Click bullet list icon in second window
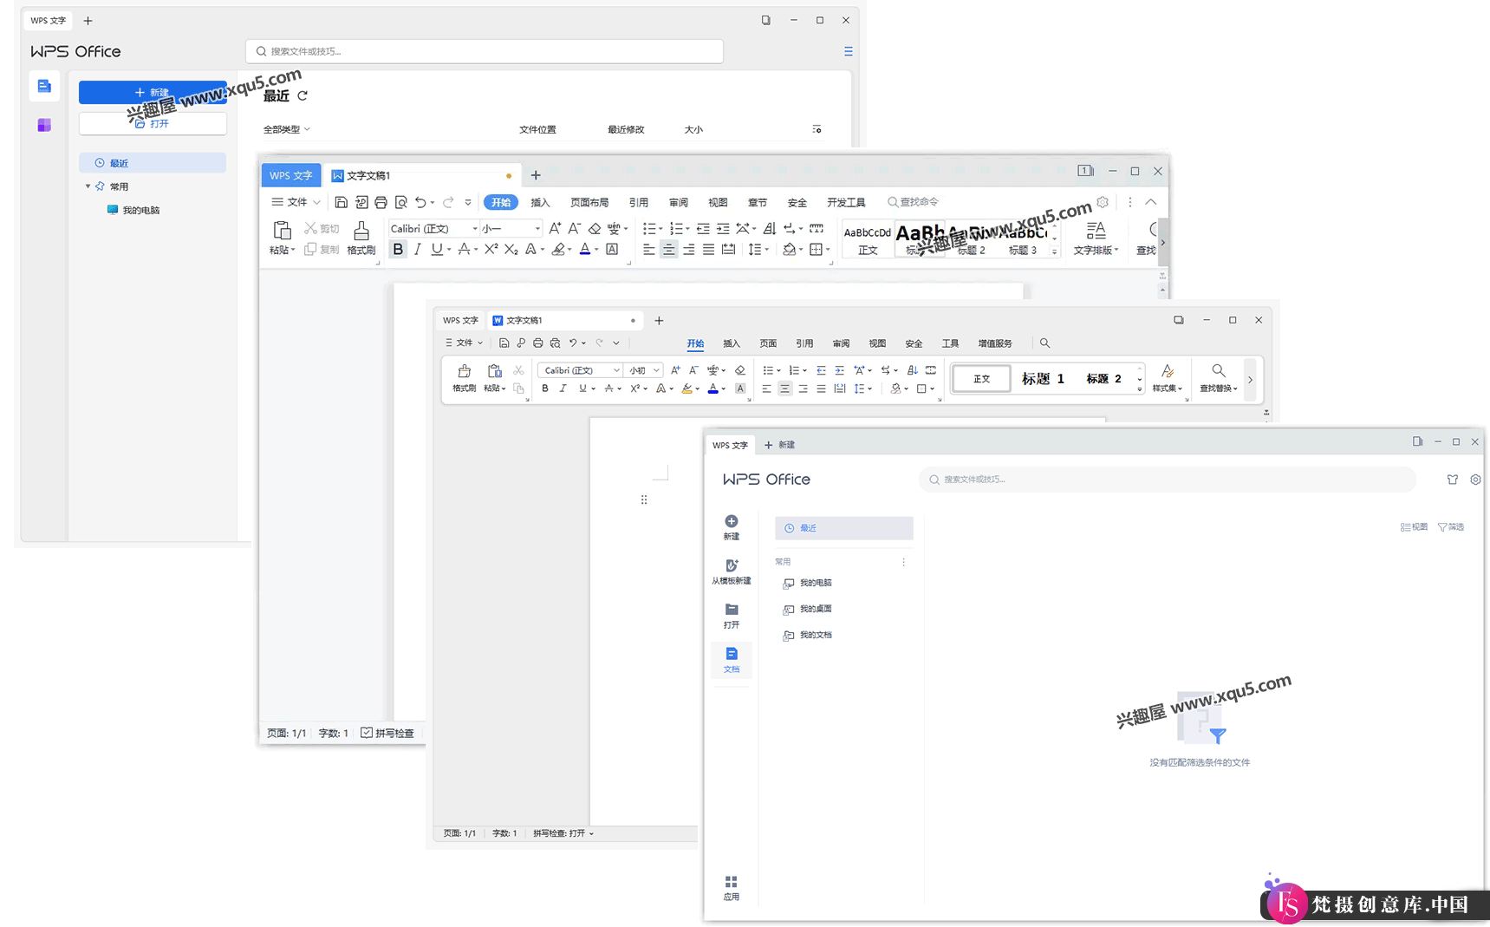This screenshot has width=1490, height=927. [x=649, y=228]
